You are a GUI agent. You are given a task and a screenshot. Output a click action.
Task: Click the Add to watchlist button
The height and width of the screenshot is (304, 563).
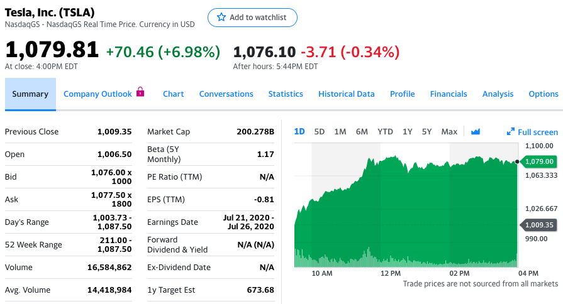(252, 18)
